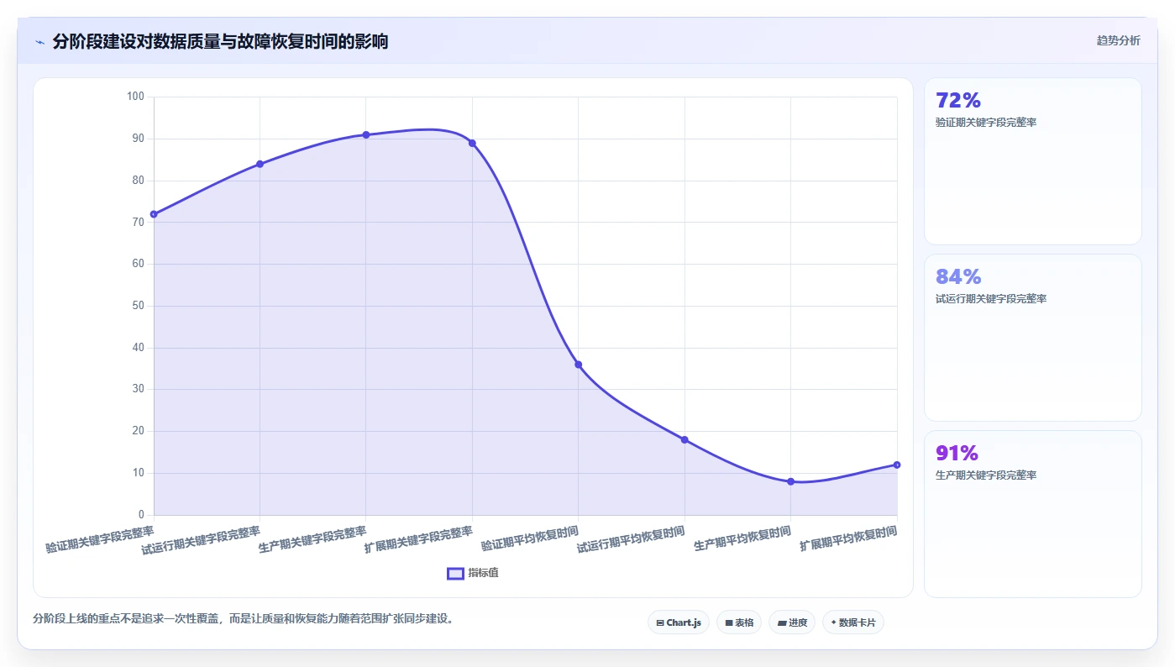The width and height of the screenshot is (1175, 667).
Task: Click the y-axis tick label 0
Action: pos(141,515)
